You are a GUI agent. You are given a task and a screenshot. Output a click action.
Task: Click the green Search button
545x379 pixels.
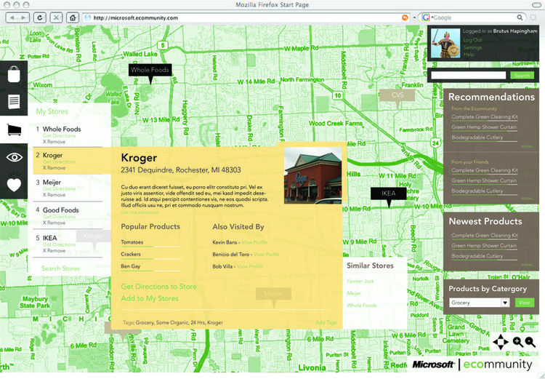(522, 75)
